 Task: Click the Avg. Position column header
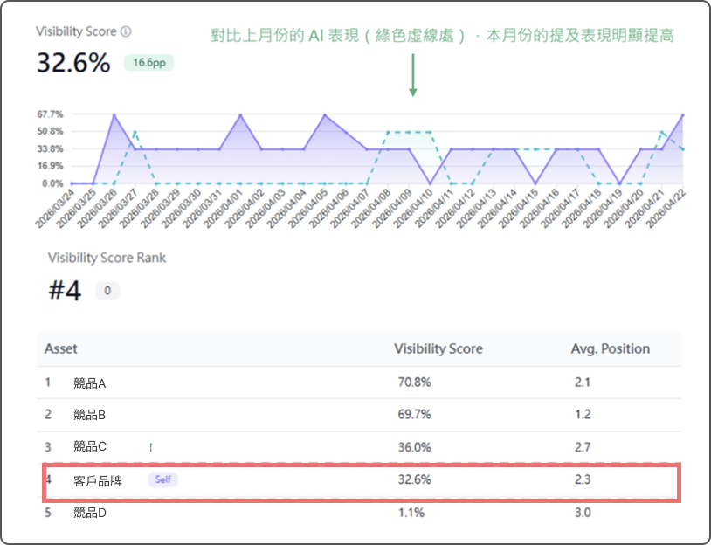pos(611,348)
